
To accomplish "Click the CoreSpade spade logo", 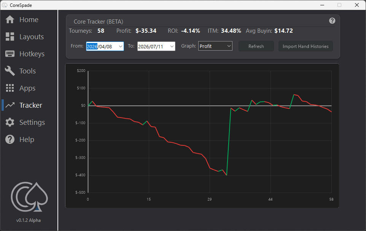I will click(29, 197).
